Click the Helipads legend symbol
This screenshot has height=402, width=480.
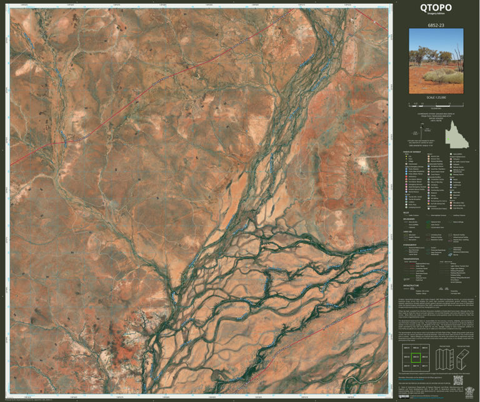(451, 164)
